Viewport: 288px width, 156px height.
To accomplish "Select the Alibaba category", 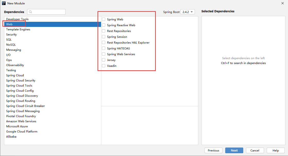I will pyautogui.click(x=52, y=137).
